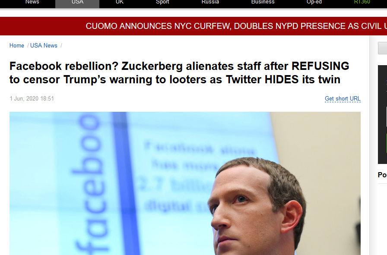
Task: Click the sidebar heading starting with Po
Action: (382, 175)
